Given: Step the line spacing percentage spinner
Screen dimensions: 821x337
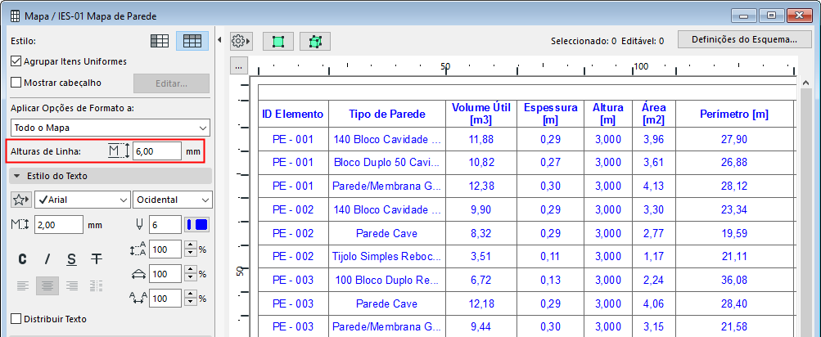Looking at the screenshot, I should click(x=191, y=249).
